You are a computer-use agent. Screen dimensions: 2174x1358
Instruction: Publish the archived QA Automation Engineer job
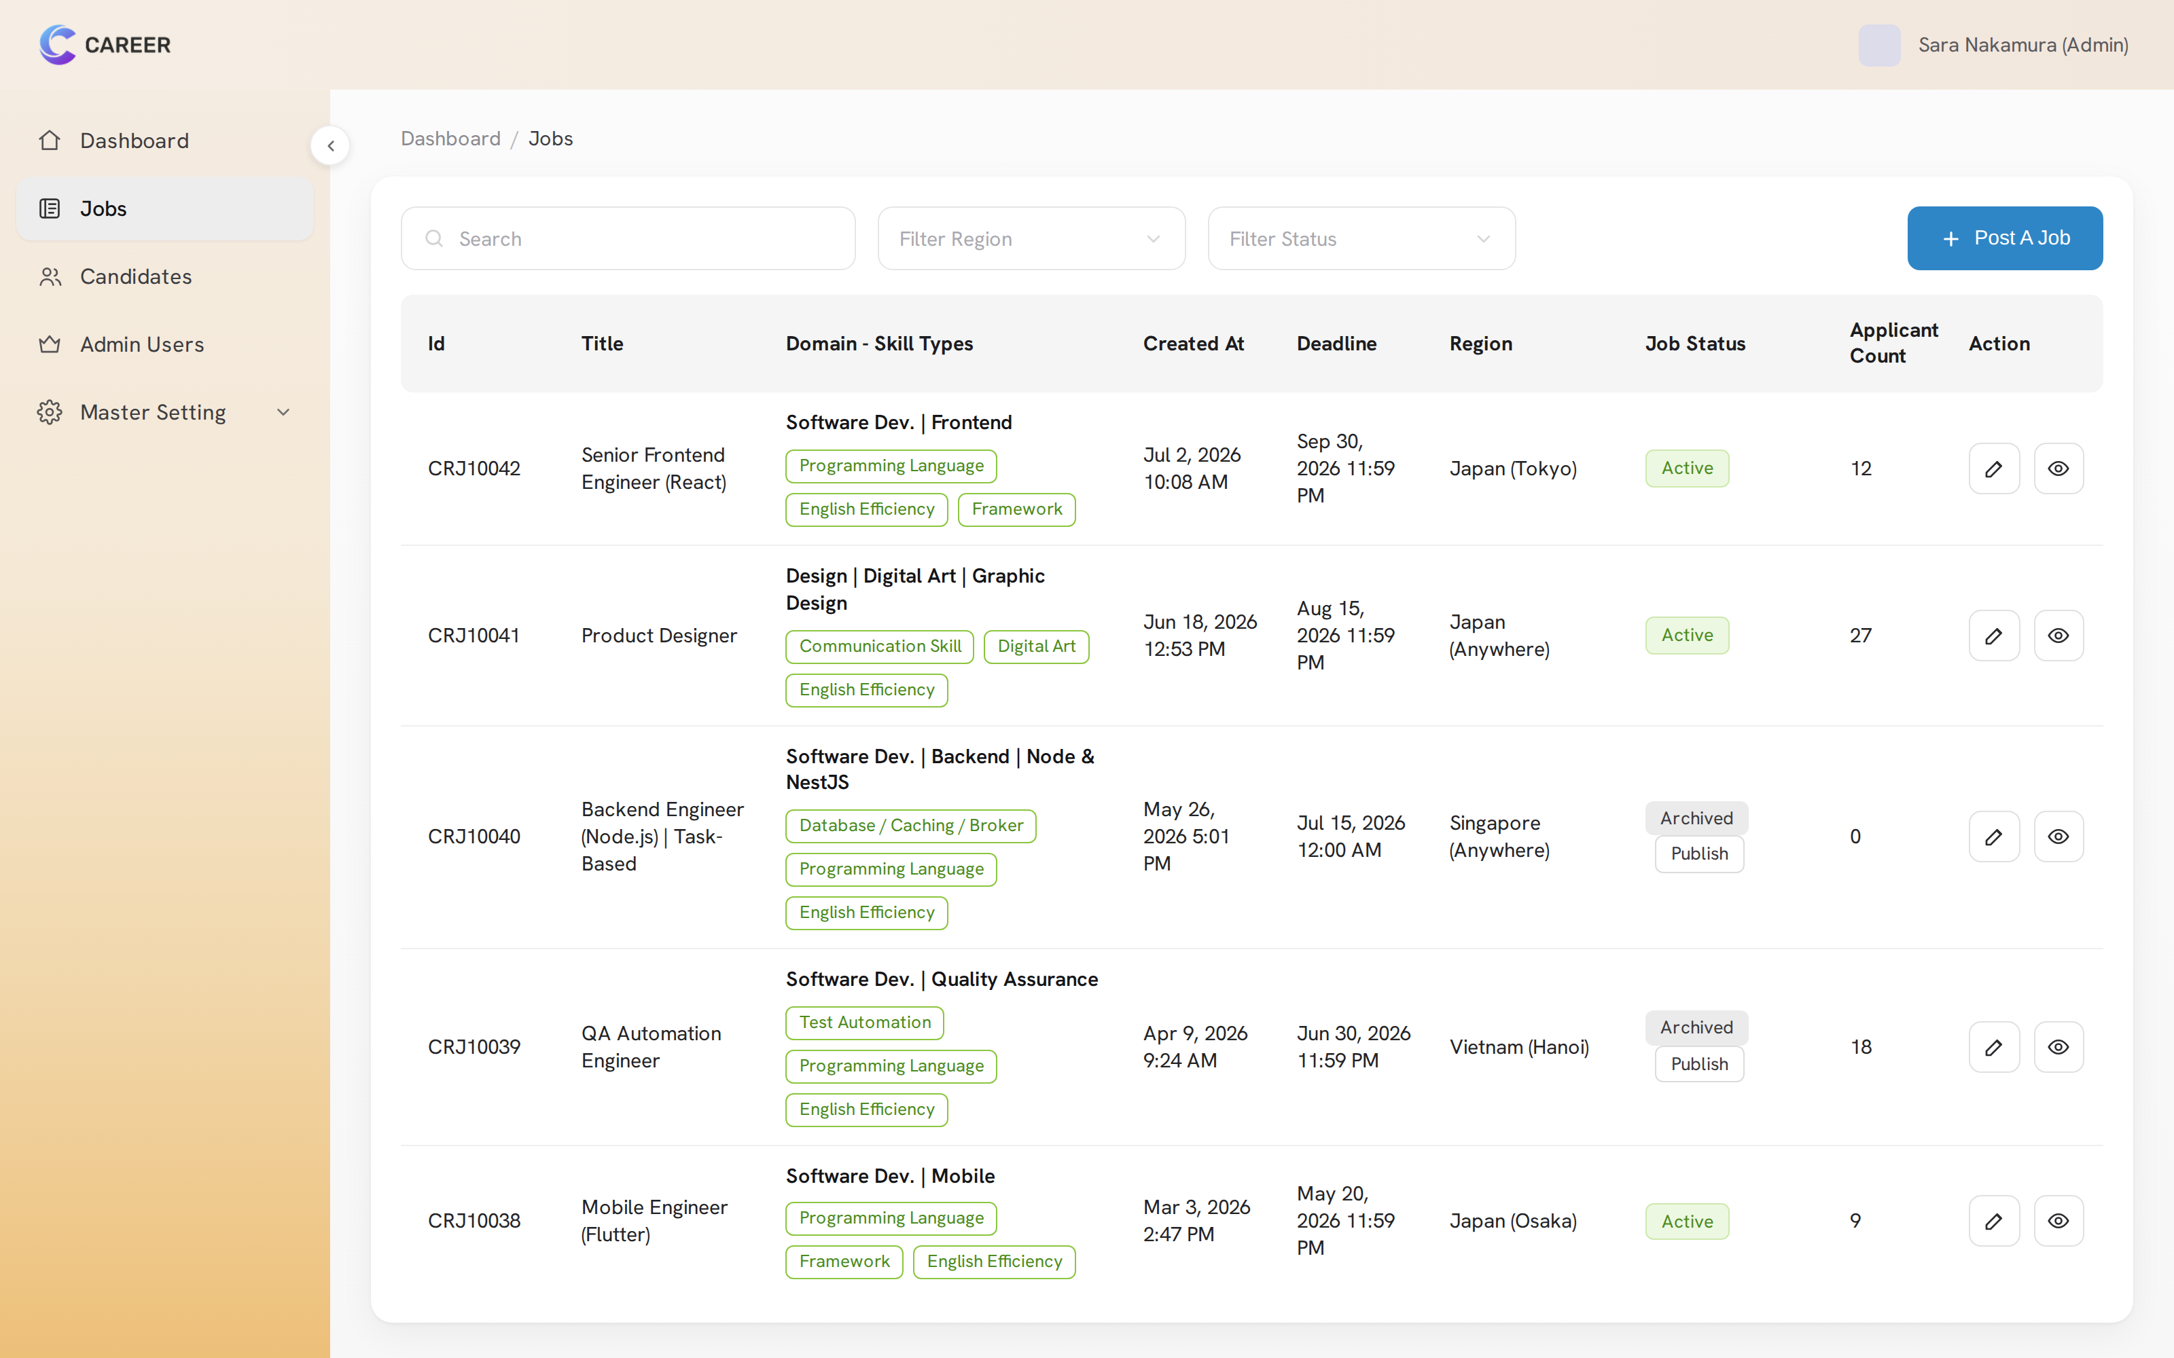point(1698,1063)
